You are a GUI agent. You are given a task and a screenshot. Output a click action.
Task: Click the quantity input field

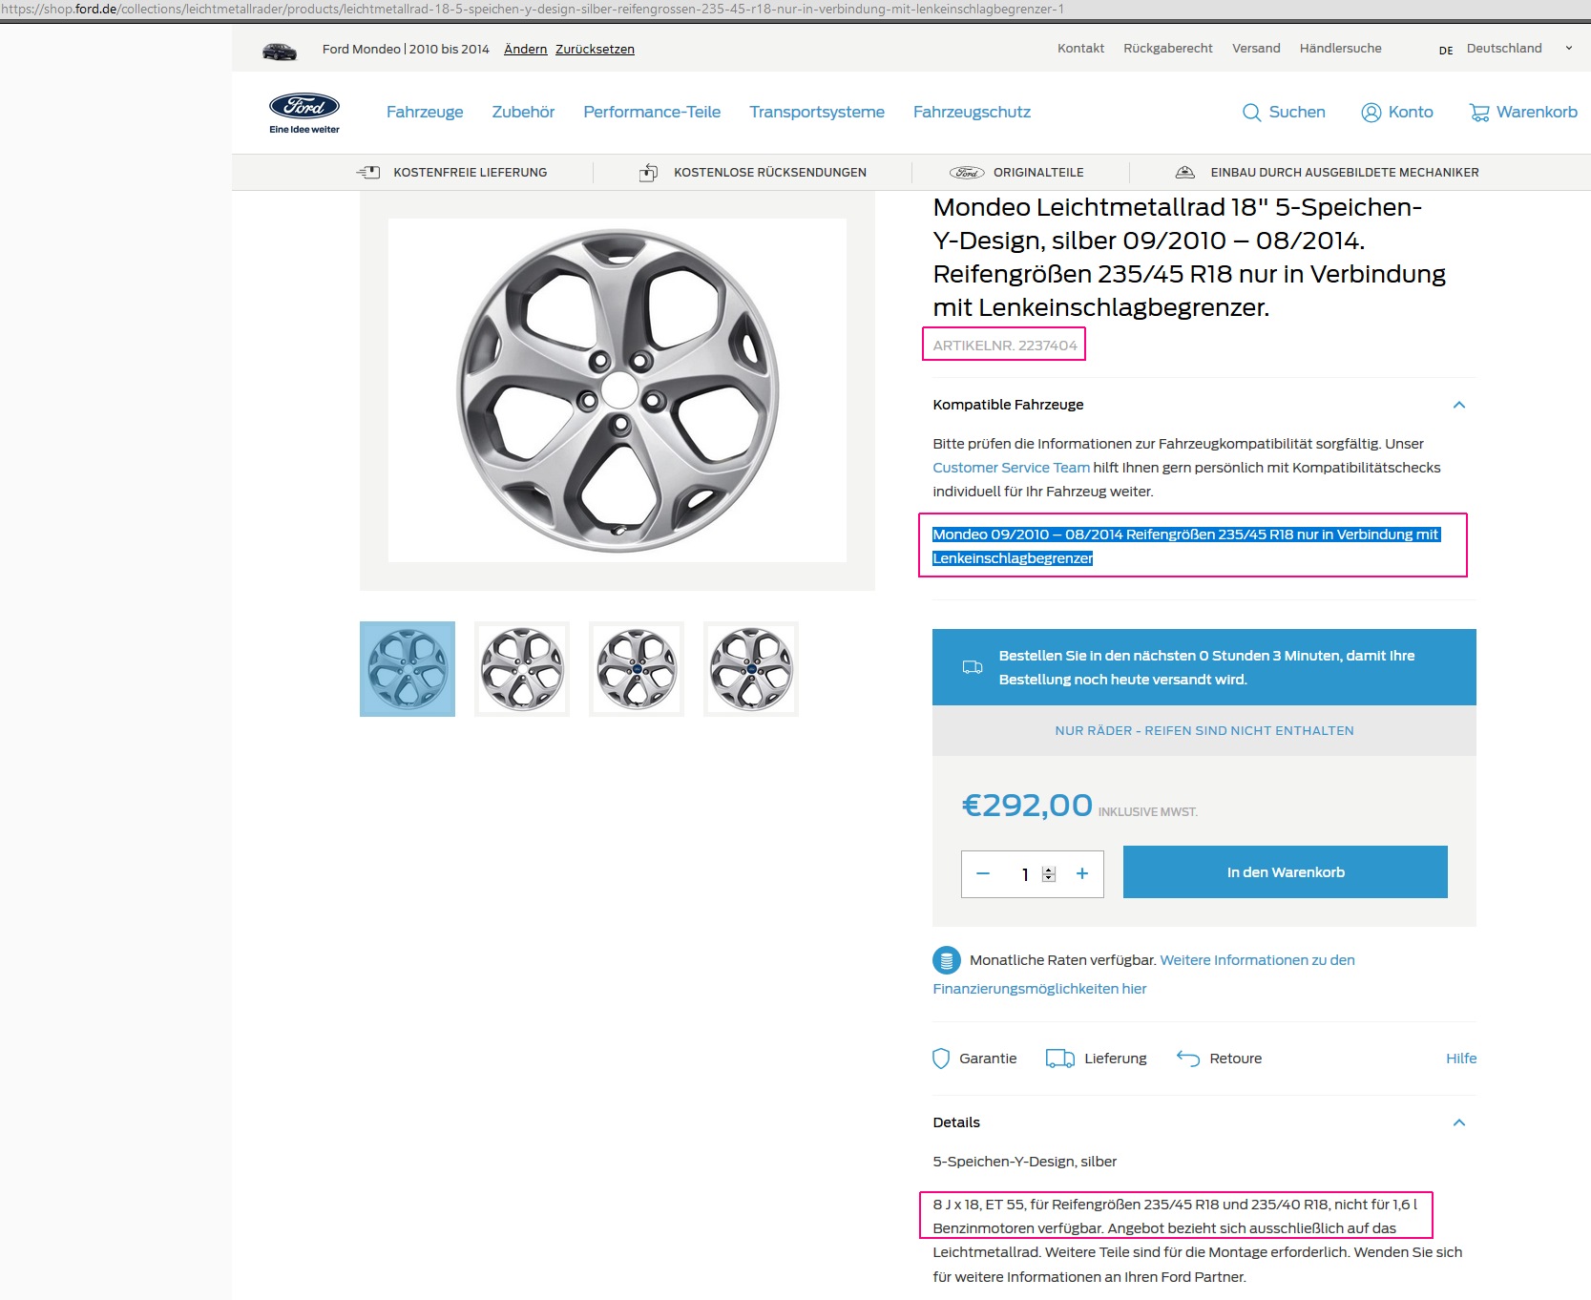(1025, 874)
